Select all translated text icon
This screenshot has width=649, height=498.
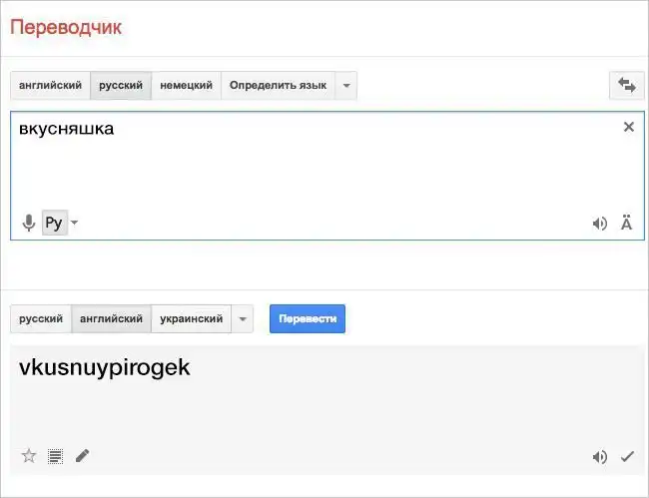56,456
